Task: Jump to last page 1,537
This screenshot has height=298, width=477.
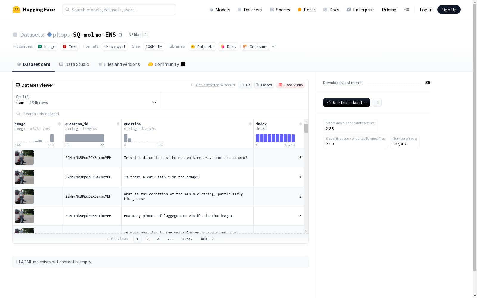Action: tap(187, 239)
